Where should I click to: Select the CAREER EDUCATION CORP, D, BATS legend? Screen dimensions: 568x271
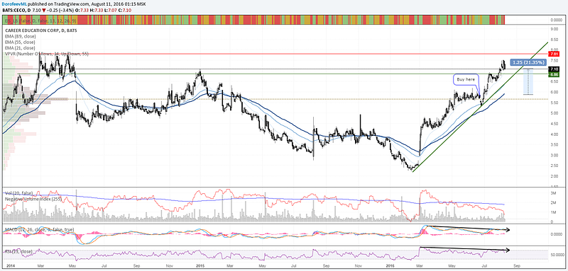[40, 30]
